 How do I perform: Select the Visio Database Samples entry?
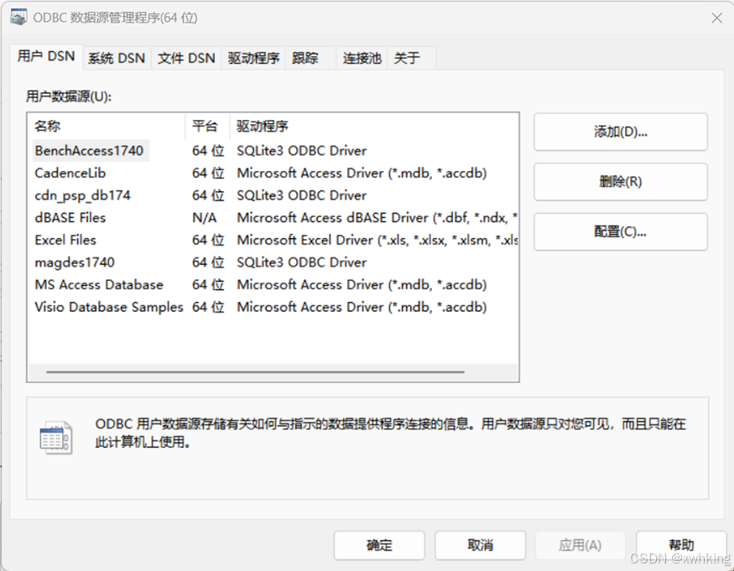(x=108, y=307)
